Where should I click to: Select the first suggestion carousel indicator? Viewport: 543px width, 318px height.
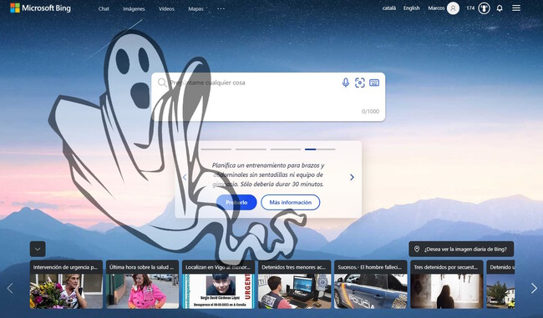coord(216,149)
